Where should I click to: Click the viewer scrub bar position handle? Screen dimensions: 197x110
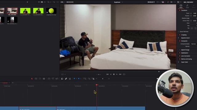pyautogui.click(x=159, y=71)
